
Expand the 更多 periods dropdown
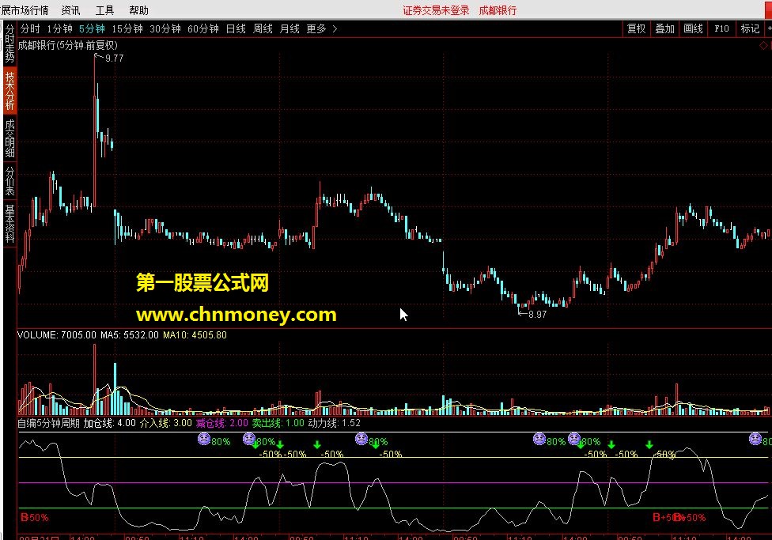(x=321, y=29)
